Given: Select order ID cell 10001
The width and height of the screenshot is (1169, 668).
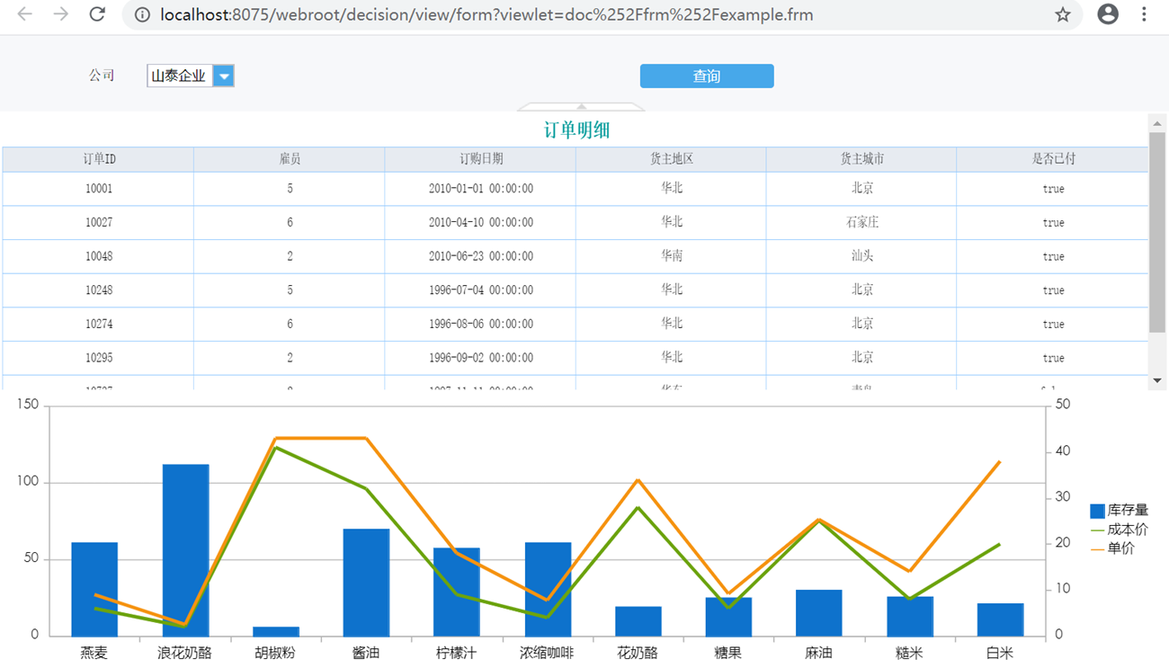Looking at the screenshot, I should (x=98, y=189).
